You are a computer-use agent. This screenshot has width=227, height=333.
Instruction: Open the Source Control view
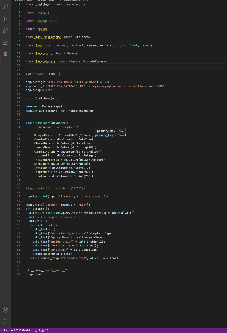[5, 18]
